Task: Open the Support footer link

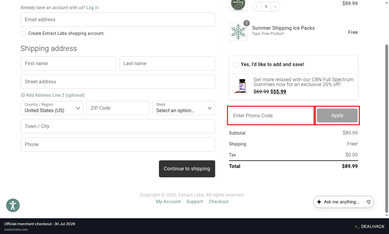Action: coord(194,202)
